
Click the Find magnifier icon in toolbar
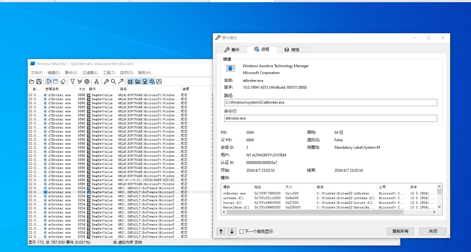[x=113, y=82]
